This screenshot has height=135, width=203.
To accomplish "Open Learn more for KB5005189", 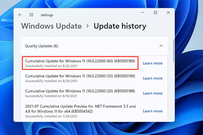I will pyautogui.click(x=153, y=63).
